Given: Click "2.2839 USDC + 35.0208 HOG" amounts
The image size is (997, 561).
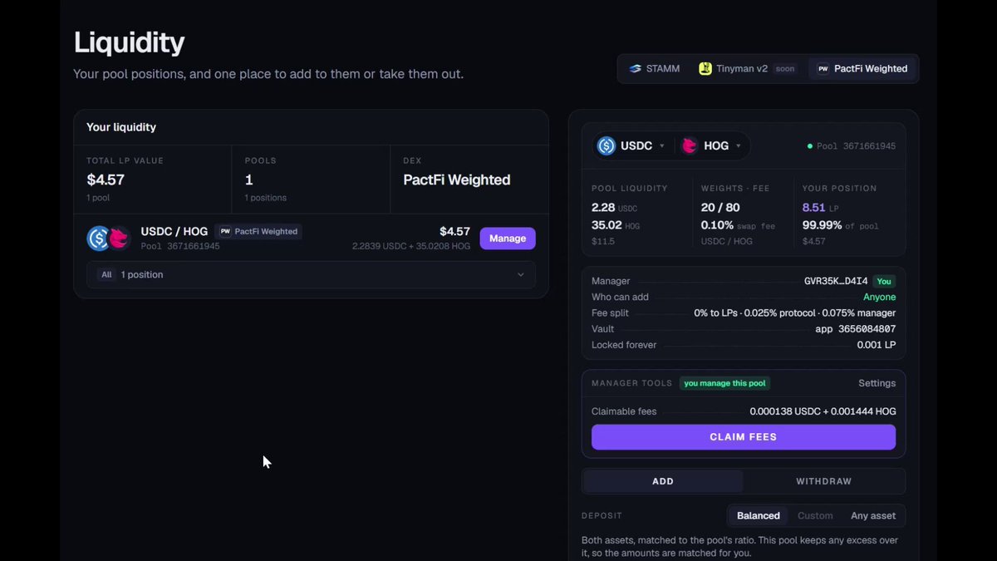Looking at the screenshot, I should click(411, 246).
